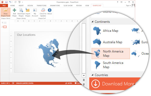
Task: Open Ribbon Display Options icon
Action: click(121, 2)
